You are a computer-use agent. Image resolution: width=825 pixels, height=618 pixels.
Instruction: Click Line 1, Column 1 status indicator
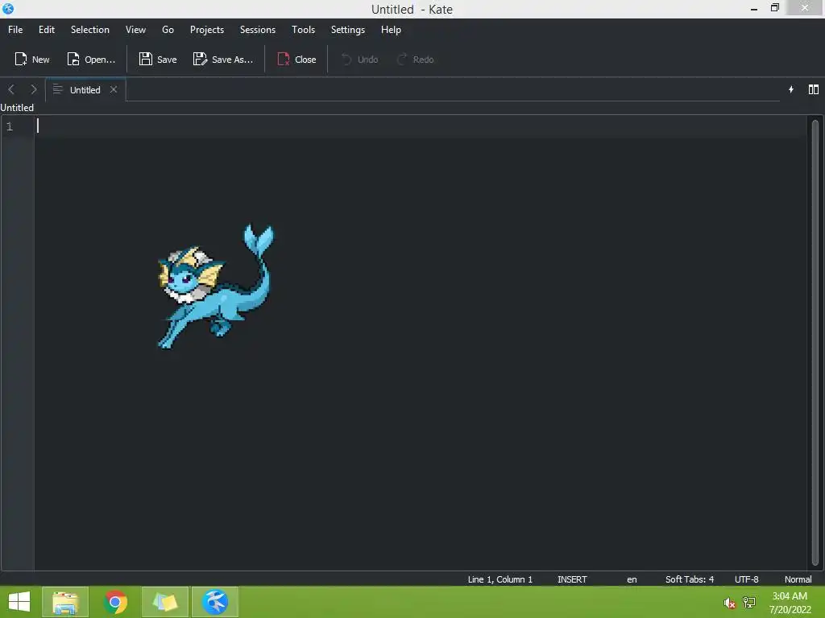tap(500, 579)
